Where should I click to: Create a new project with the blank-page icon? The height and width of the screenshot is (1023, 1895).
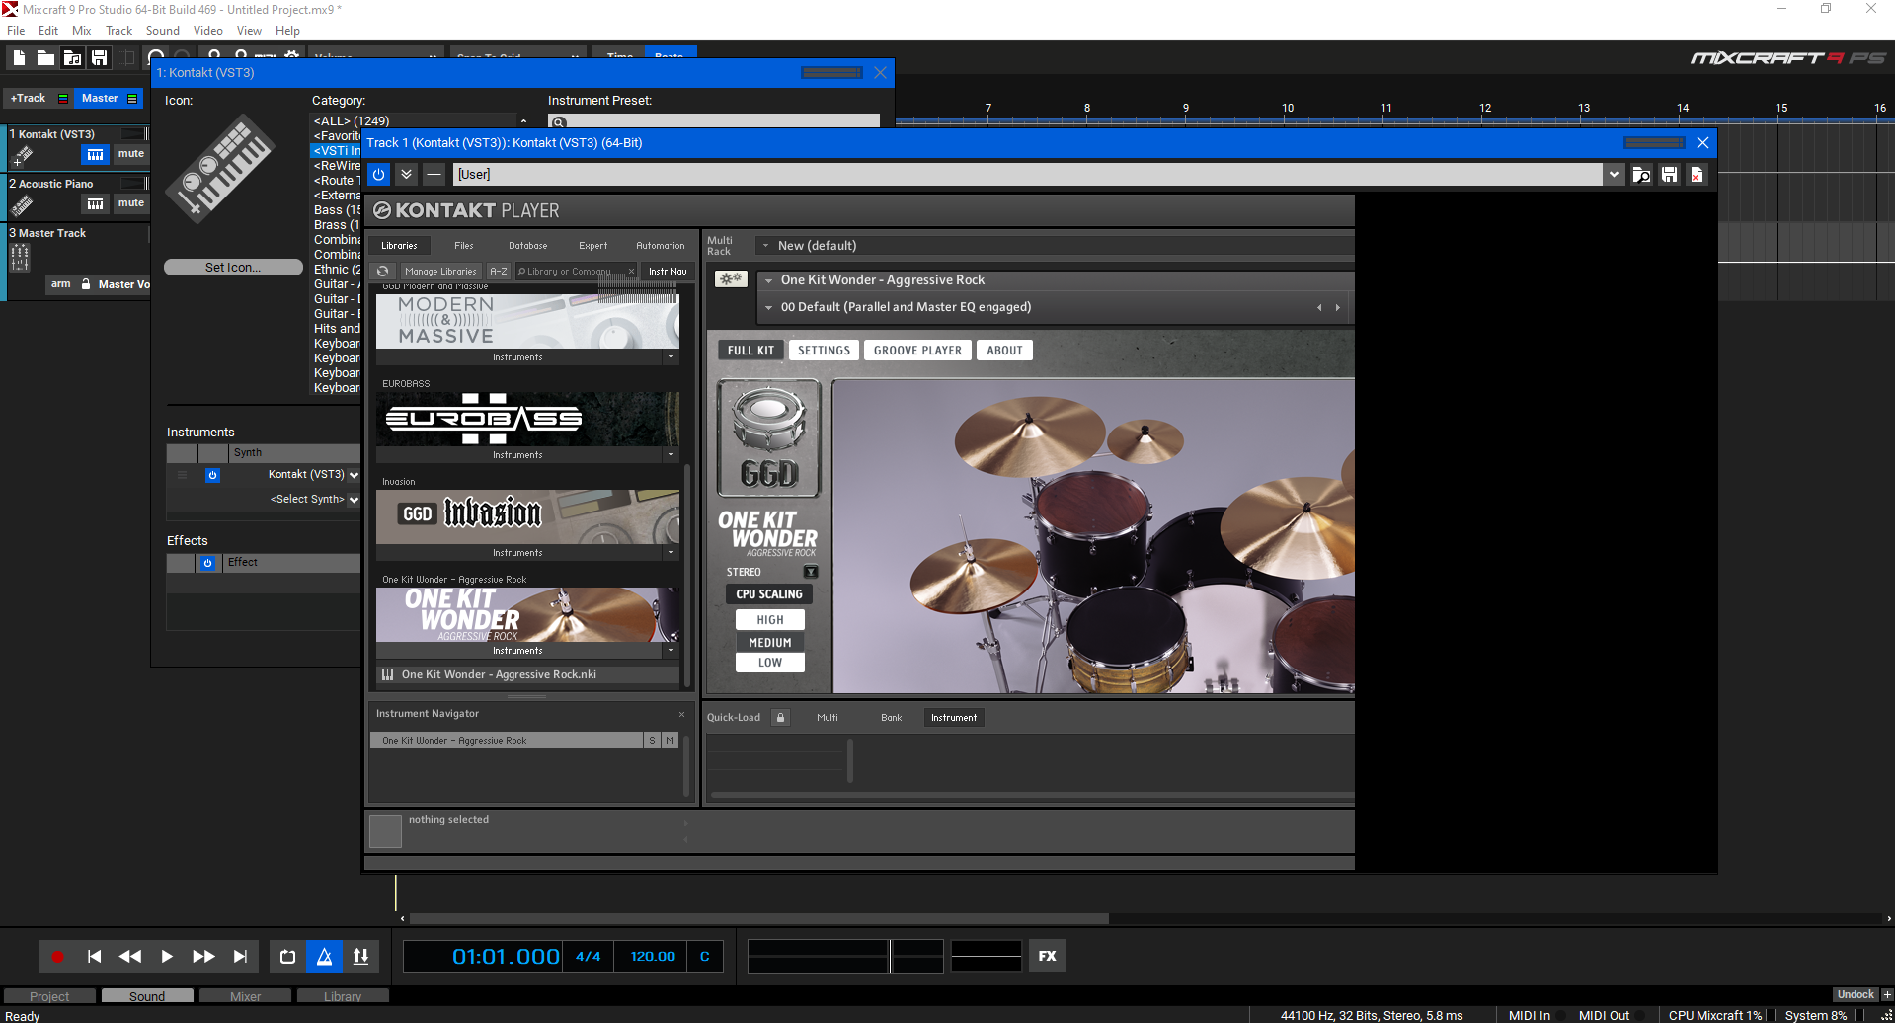[19, 58]
